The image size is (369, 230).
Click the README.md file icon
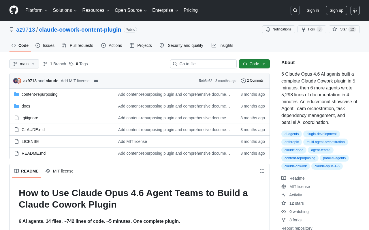16,153
